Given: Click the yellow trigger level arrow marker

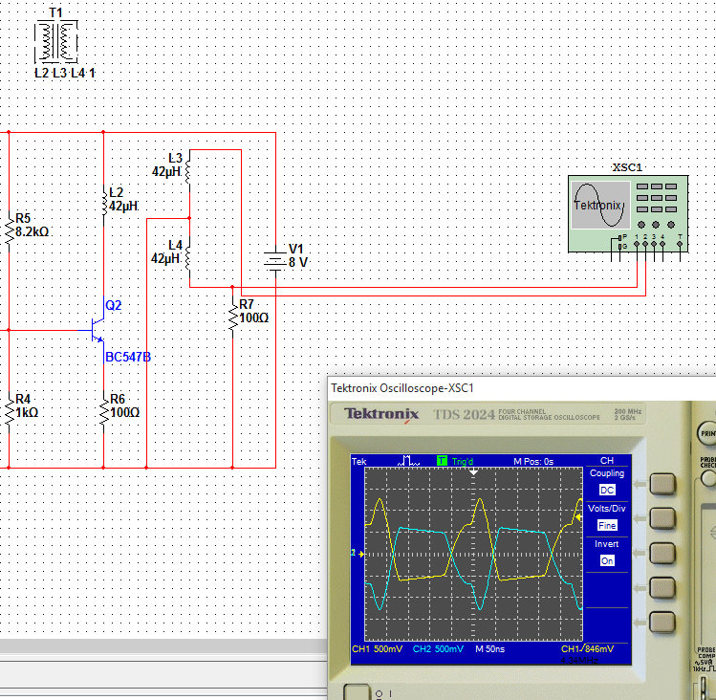Looking at the screenshot, I should [578, 517].
